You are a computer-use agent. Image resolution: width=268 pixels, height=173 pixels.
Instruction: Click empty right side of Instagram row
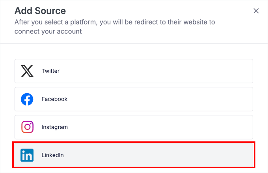point(205,127)
